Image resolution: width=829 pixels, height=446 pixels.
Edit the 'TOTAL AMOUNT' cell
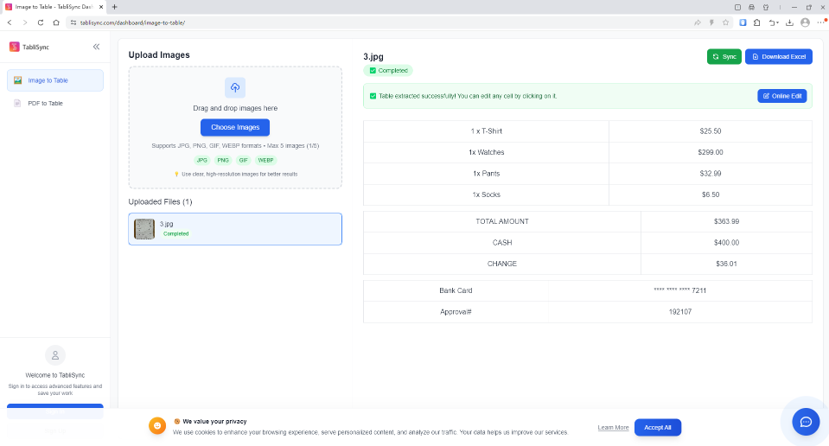pyautogui.click(x=501, y=221)
